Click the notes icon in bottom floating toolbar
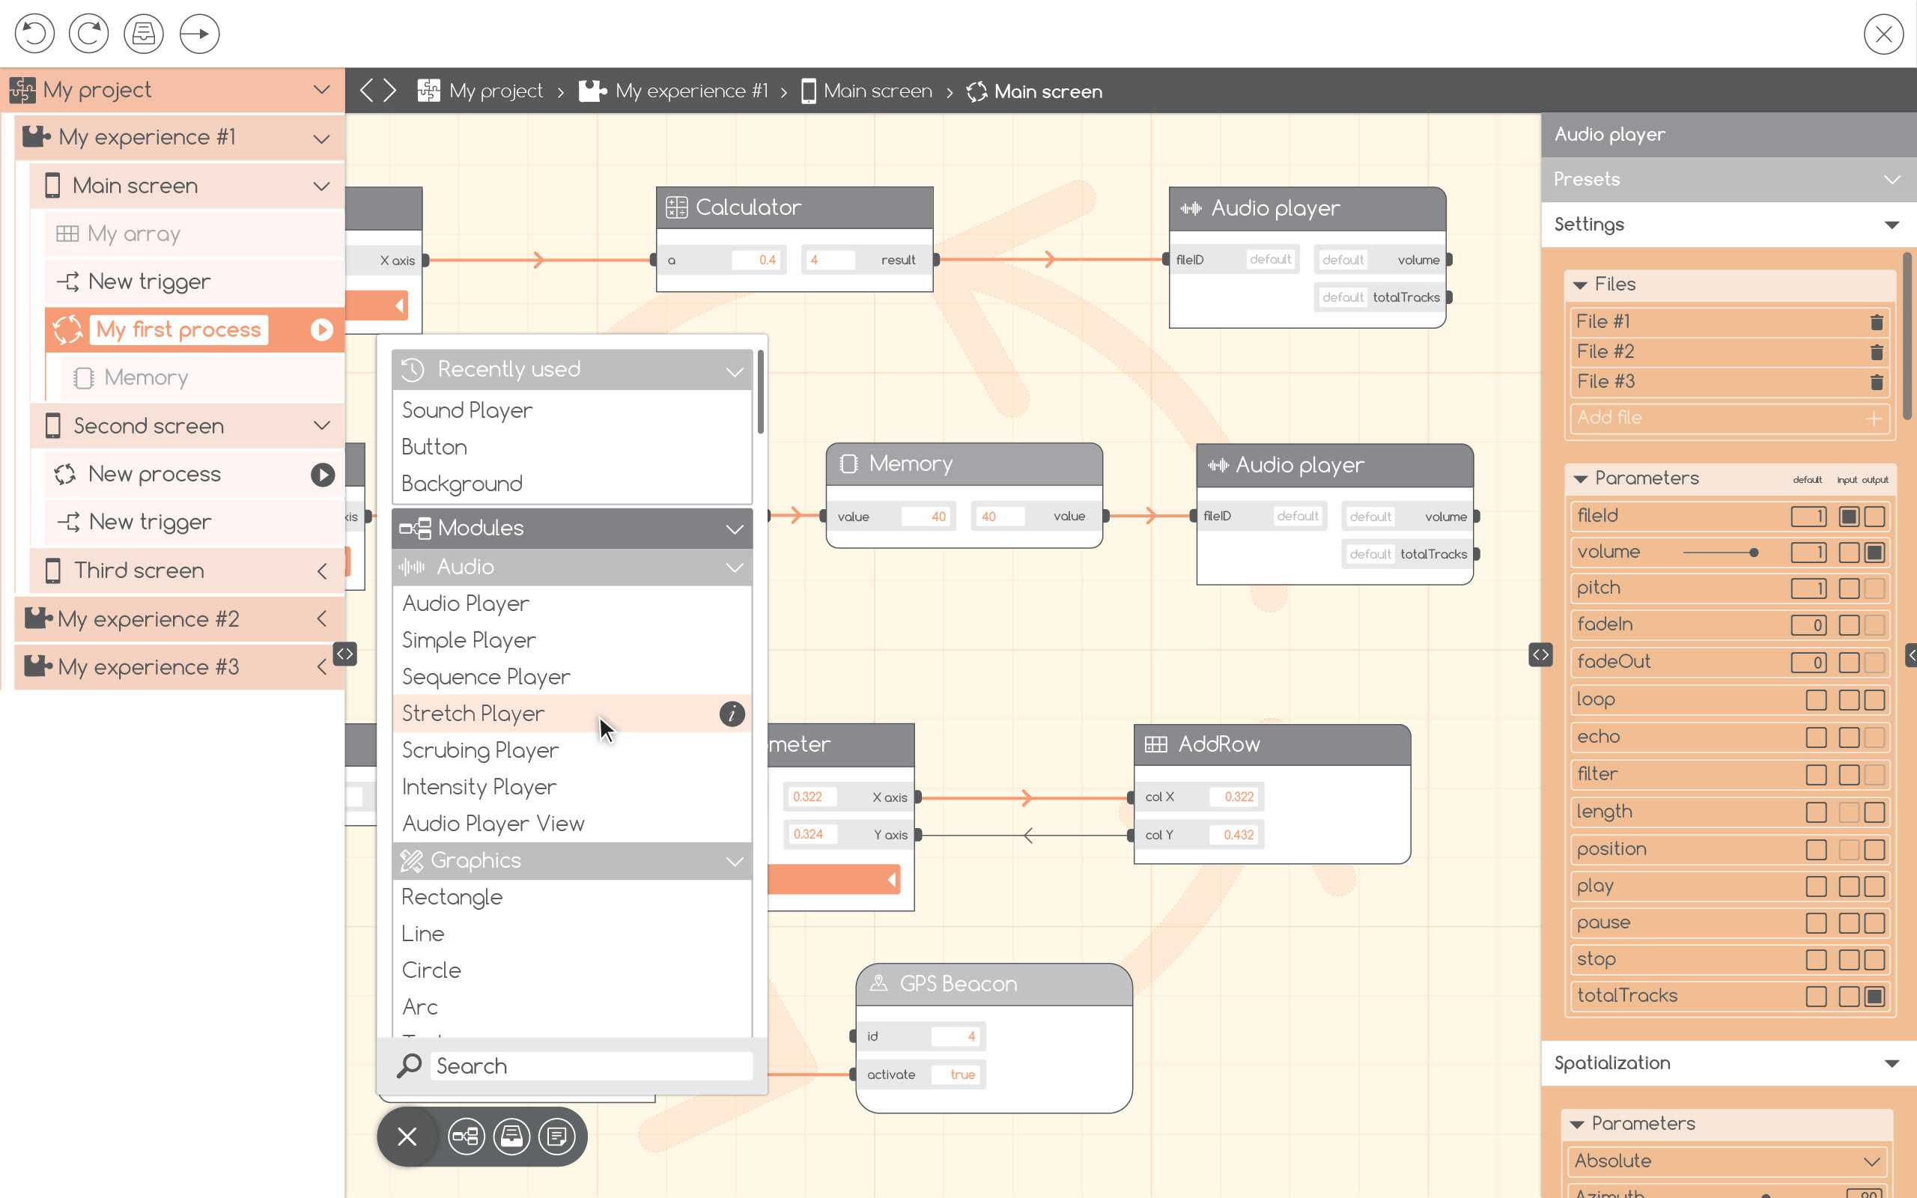This screenshot has height=1198, width=1917. point(557,1137)
